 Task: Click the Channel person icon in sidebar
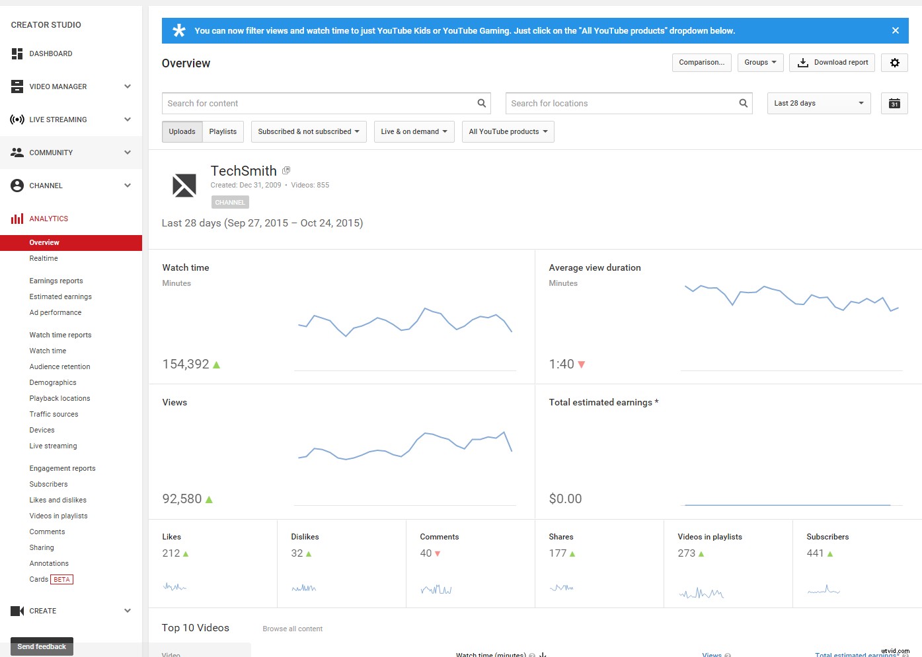coord(17,186)
